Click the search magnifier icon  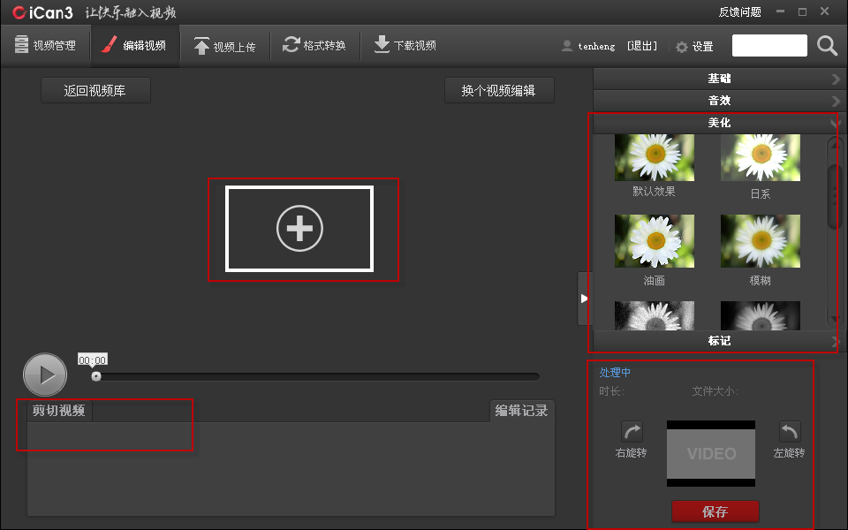tap(827, 46)
